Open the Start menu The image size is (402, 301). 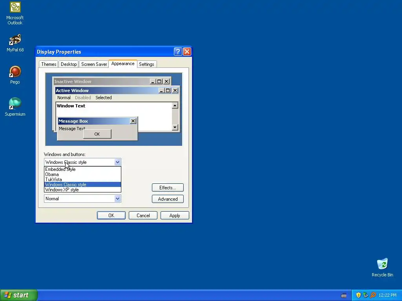tap(19, 295)
